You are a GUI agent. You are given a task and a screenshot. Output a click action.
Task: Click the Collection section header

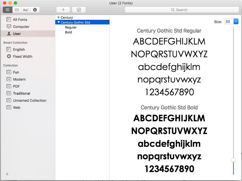[x=11, y=65]
